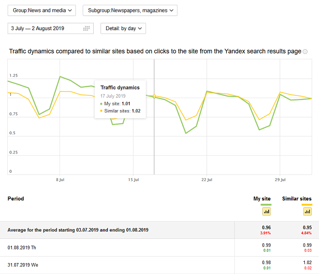Click the 4.84% change value
The height and width of the screenshot is (274, 319).
pyautogui.click(x=306, y=233)
